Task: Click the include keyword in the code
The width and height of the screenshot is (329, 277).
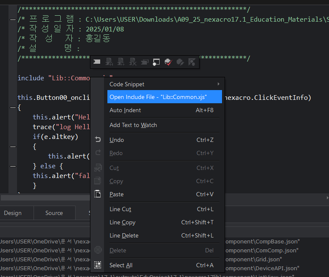Action: (31, 78)
